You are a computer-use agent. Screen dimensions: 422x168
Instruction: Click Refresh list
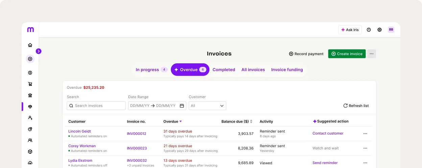[x=356, y=106]
